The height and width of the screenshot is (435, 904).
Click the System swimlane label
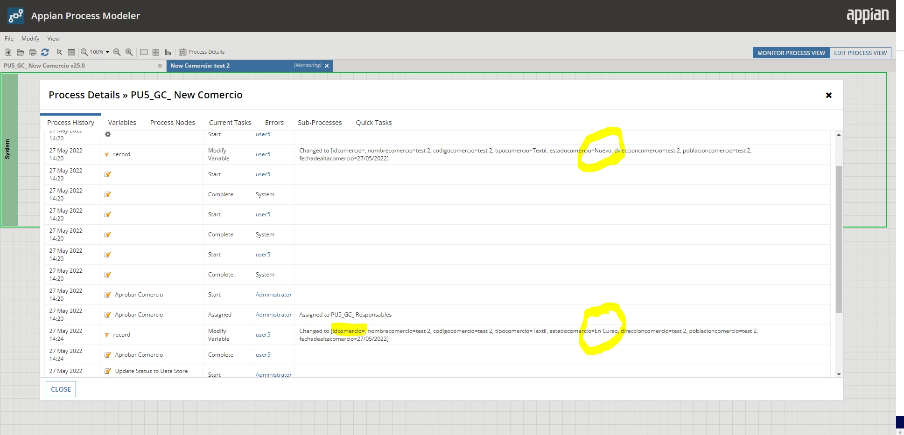coord(7,149)
